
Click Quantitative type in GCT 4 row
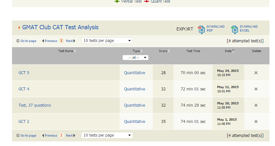coord(135,89)
